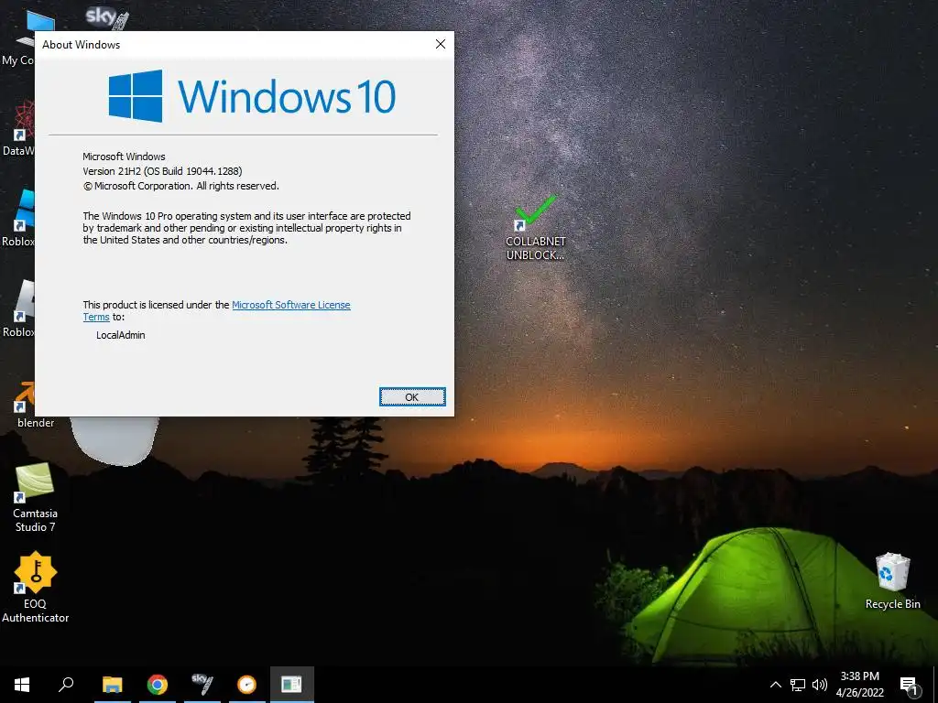This screenshot has width=938, height=703.
Task: Select the Recycle Bin desktop icon
Action: (x=892, y=581)
